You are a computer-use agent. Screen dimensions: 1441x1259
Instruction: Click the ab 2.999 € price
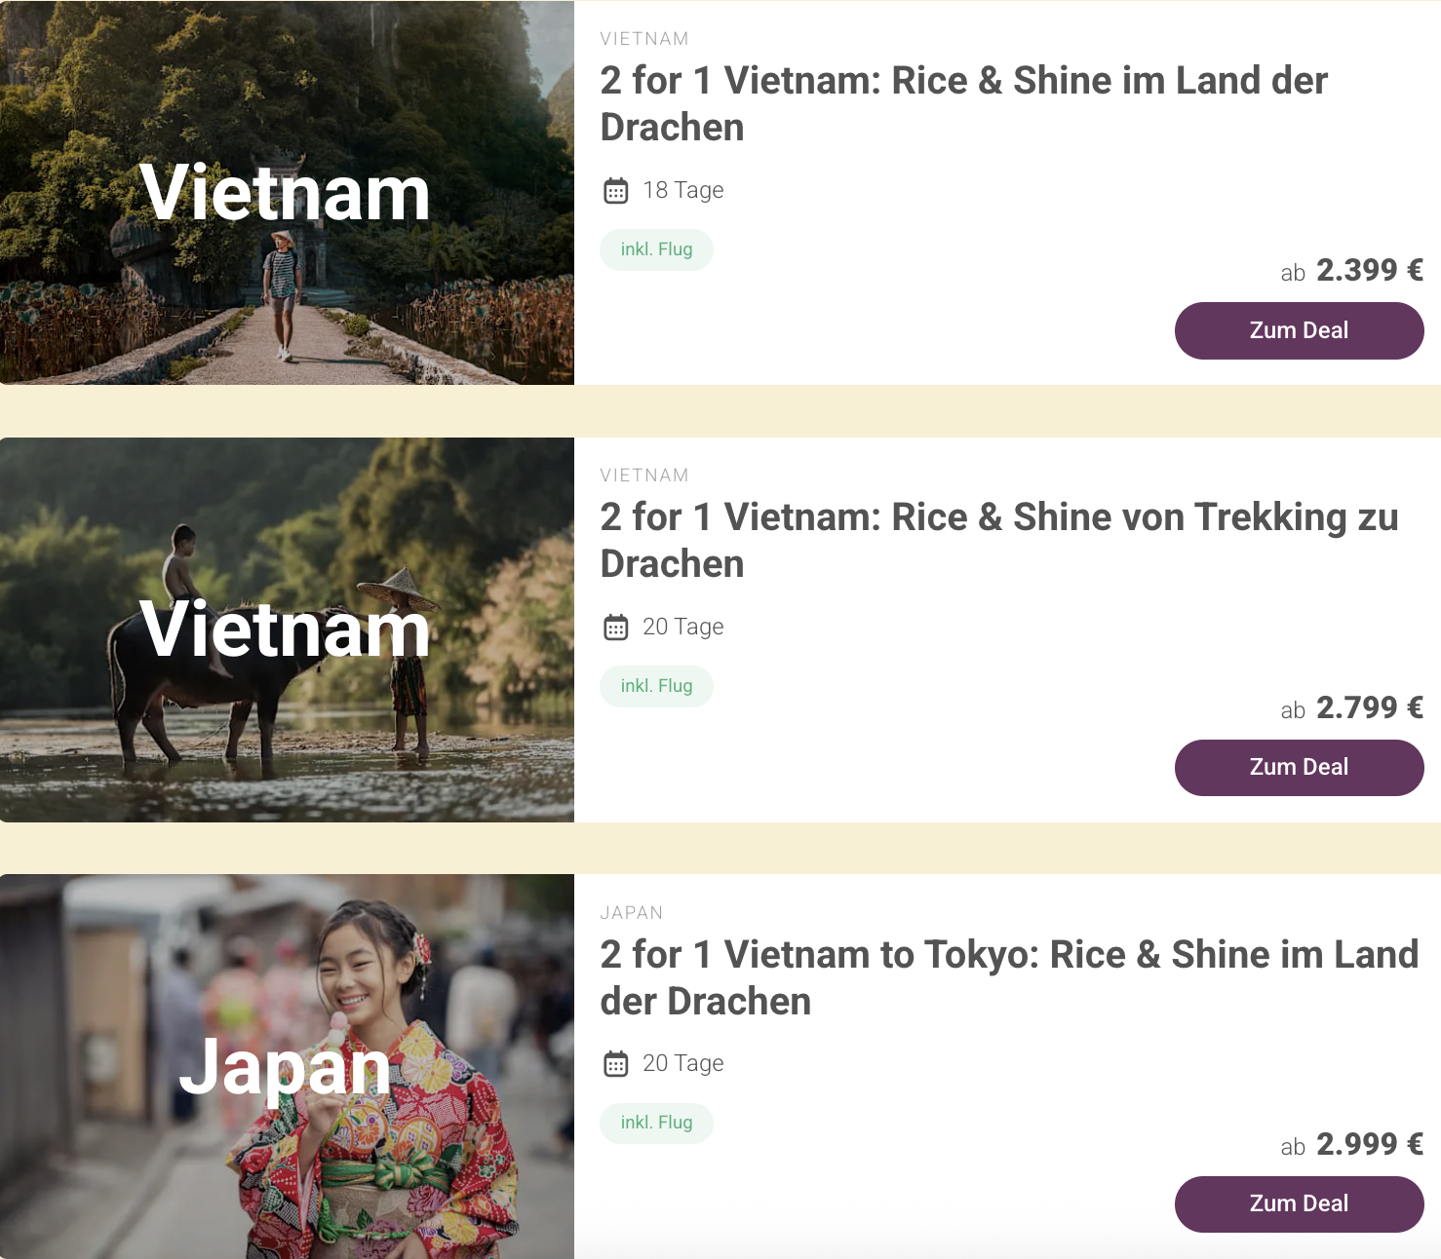[x=1351, y=1145]
